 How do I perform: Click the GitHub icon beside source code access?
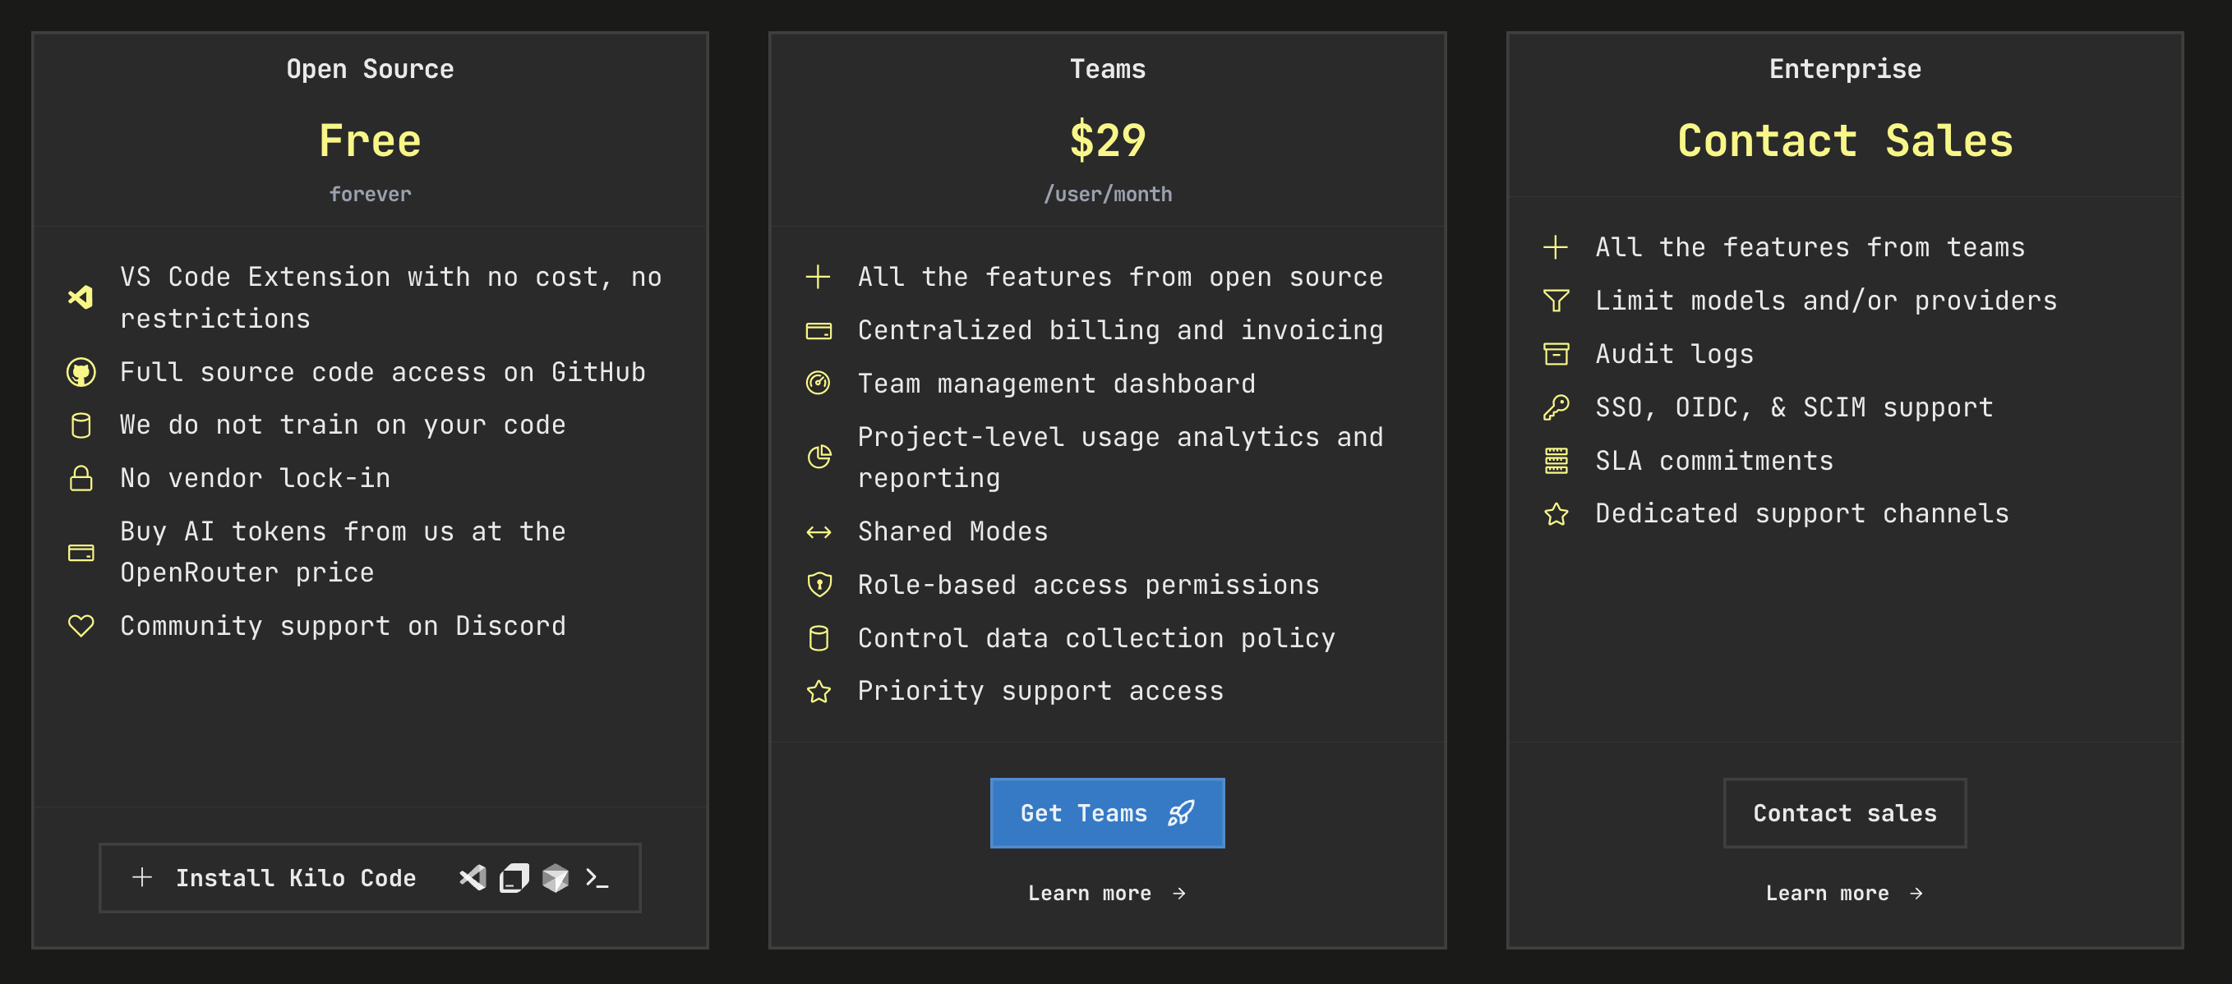coord(81,371)
